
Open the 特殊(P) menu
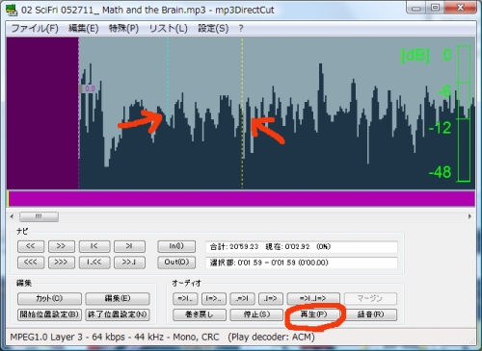point(123,29)
